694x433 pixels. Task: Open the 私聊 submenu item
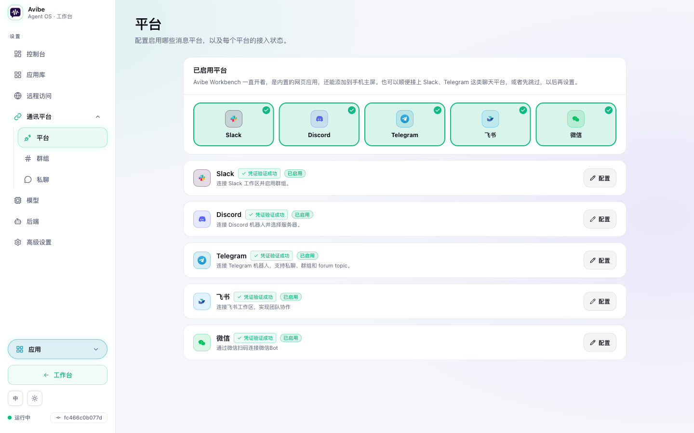coord(63,179)
